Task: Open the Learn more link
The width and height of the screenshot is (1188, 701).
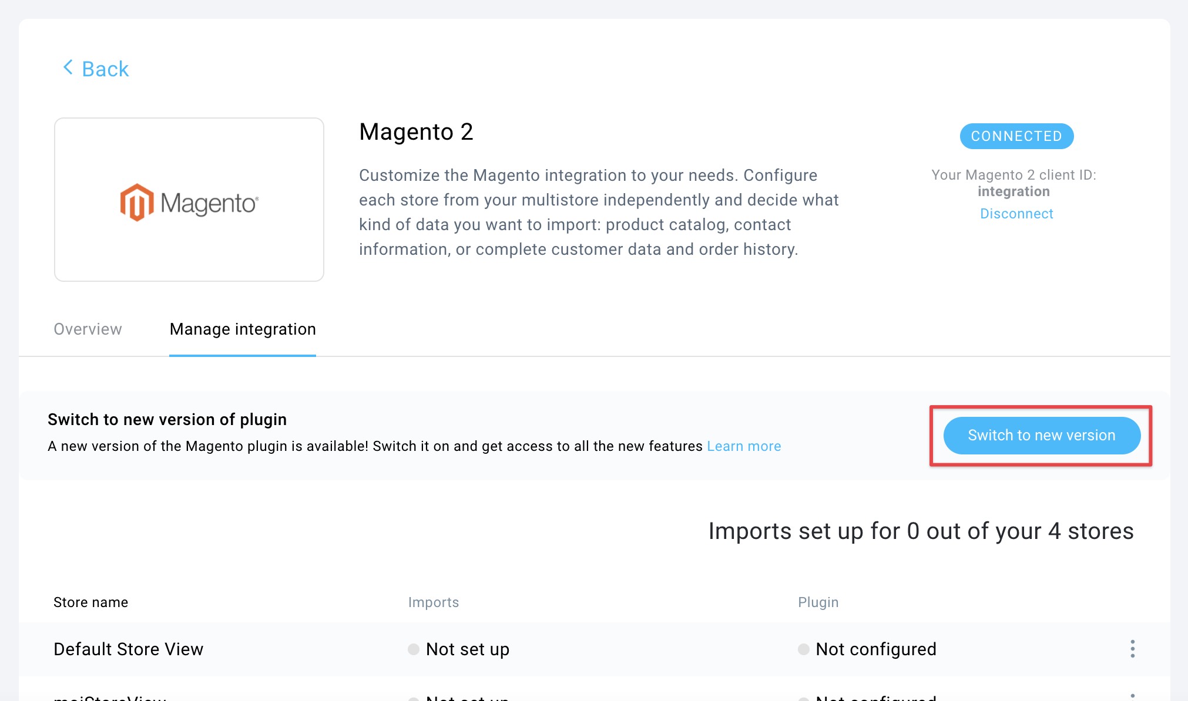Action: (744, 446)
